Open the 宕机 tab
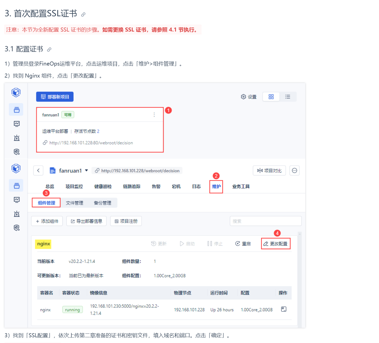The height and width of the screenshot is (343, 379). (176, 186)
